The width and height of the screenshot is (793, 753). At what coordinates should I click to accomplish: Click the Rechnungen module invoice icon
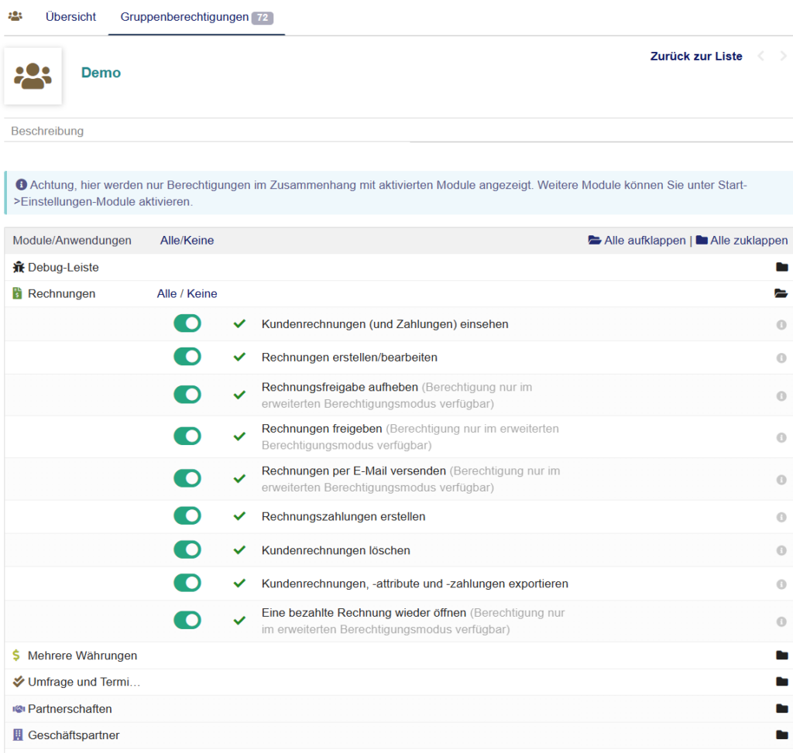coord(18,293)
